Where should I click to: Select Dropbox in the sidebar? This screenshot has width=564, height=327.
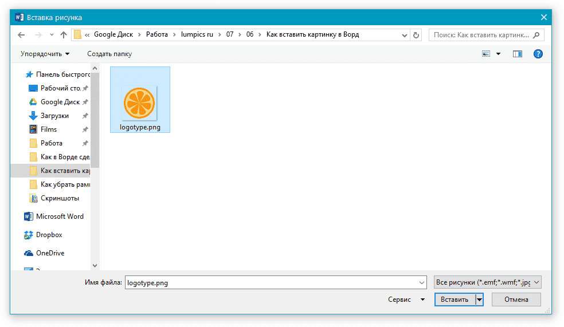[43, 235]
